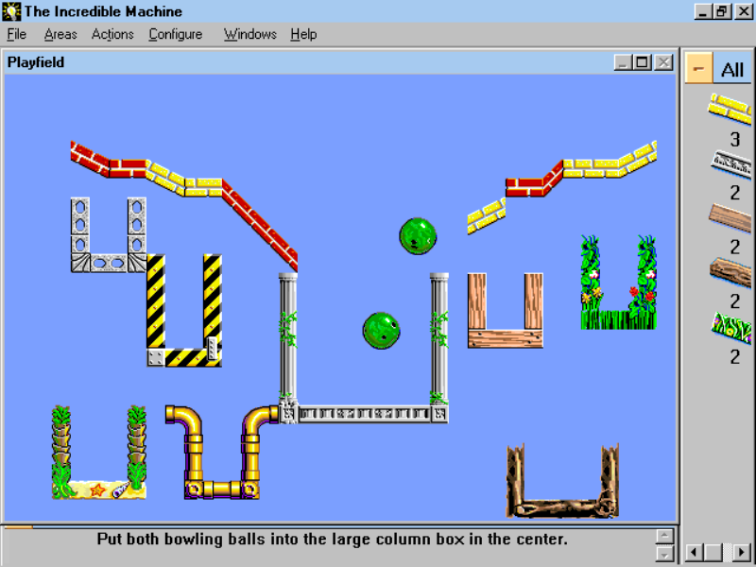Expand the Windows menu

click(249, 34)
